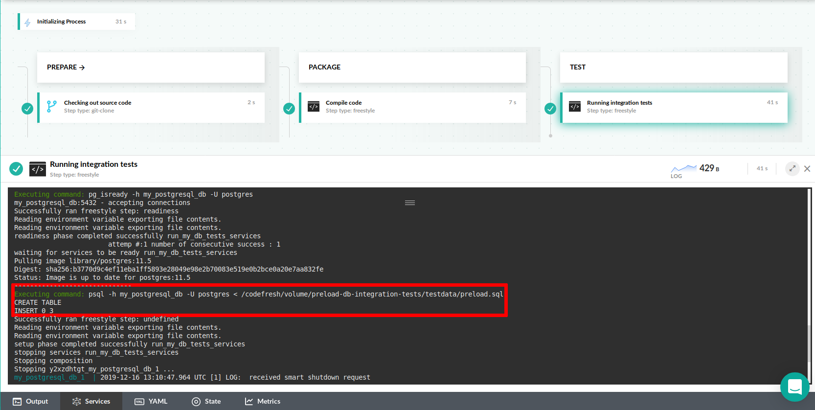Click the git-clone branch icon
The width and height of the screenshot is (815, 410).
[51, 106]
